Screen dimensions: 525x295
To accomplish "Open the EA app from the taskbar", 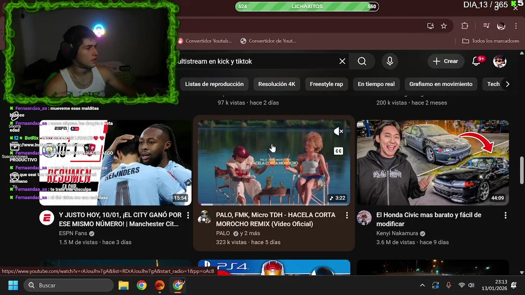I will [160, 285].
